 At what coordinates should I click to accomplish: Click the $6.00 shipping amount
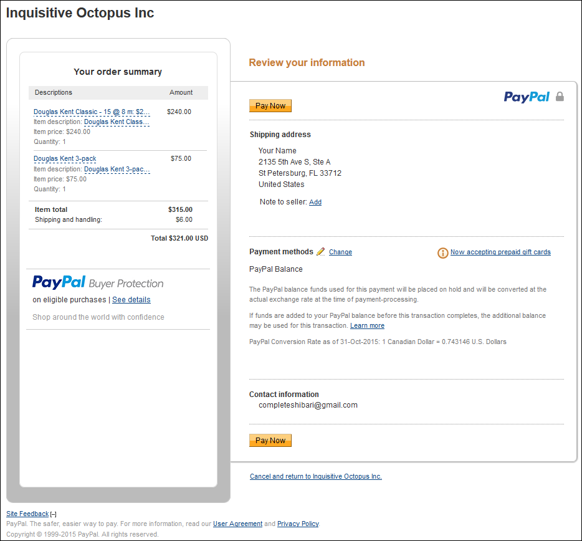coord(184,220)
